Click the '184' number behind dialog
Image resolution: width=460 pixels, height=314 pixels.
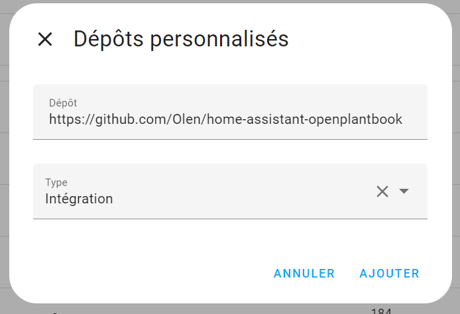click(381, 311)
